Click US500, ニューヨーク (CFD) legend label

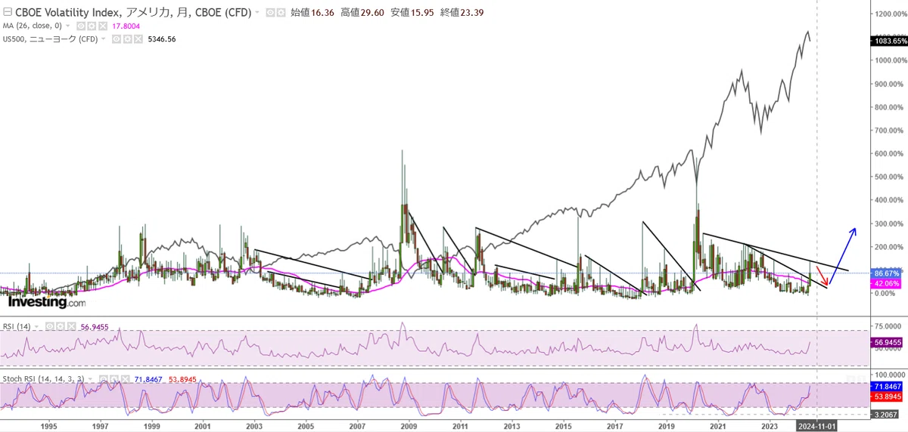[x=51, y=39]
